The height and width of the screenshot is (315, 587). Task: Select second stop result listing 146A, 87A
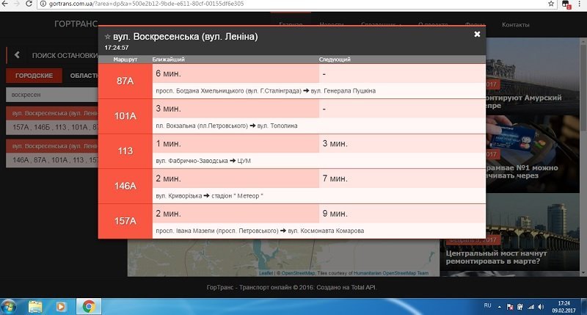pyautogui.click(x=52, y=153)
